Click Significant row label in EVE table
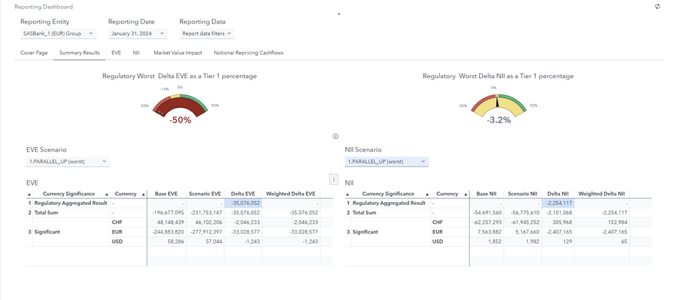This screenshot has height=300, width=675. click(47, 232)
